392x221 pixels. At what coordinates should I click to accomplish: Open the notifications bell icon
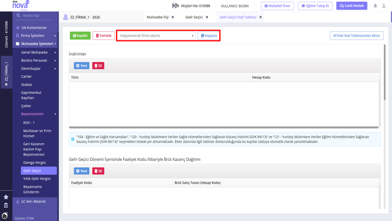pos(375,6)
